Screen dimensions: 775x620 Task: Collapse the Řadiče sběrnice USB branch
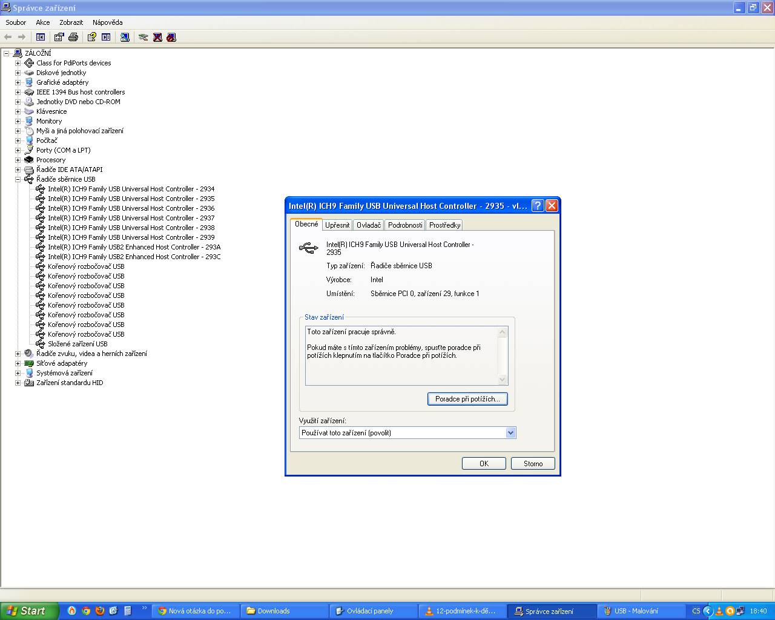(x=18, y=179)
